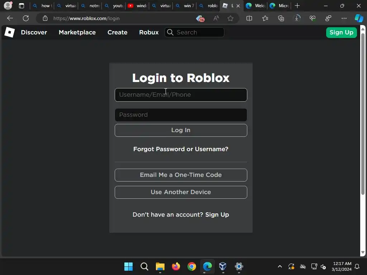This screenshot has width=367, height=275.
Task: Switch to the 'Welc' tab
Action: click(x=256, y=6)
